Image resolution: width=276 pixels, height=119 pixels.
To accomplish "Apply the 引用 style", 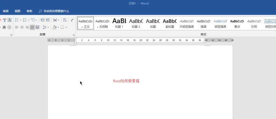I will (254, 23).
